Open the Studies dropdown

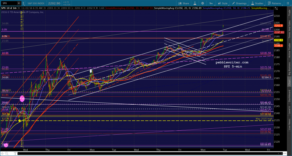pyautogui.click(x=257, y=3)
